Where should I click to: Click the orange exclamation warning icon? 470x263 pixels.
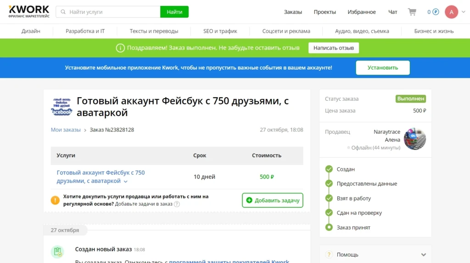coord(55,200)
